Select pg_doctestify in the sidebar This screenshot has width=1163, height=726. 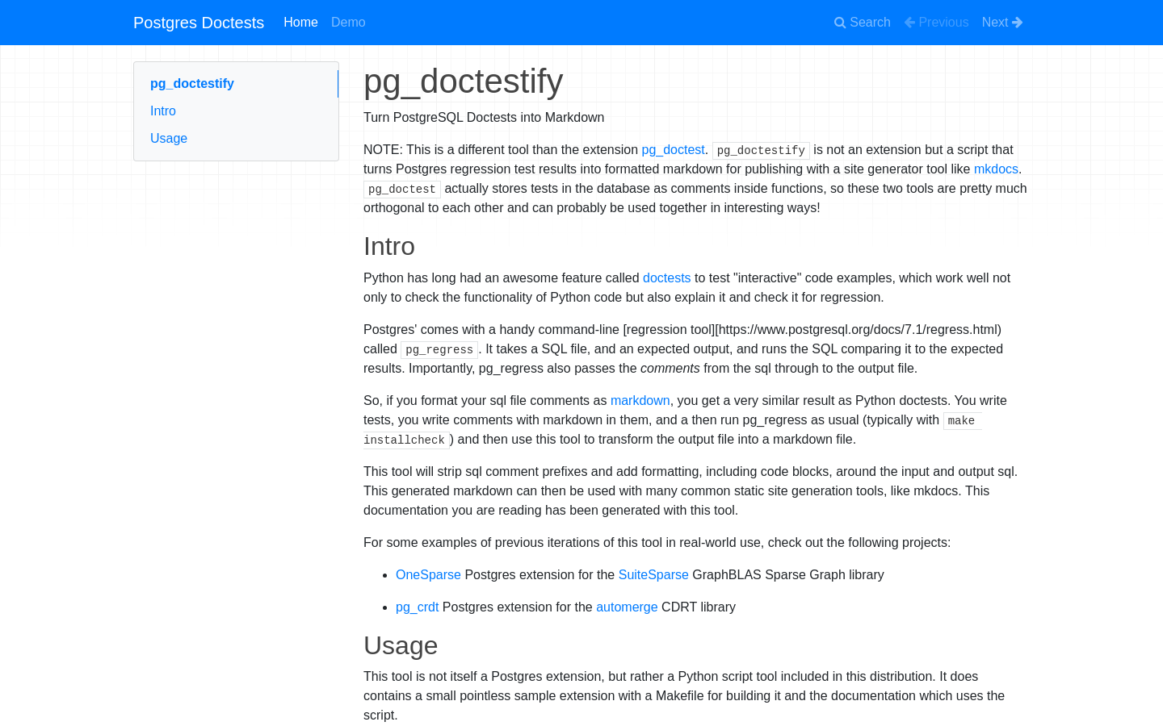(x=192, y=84)
